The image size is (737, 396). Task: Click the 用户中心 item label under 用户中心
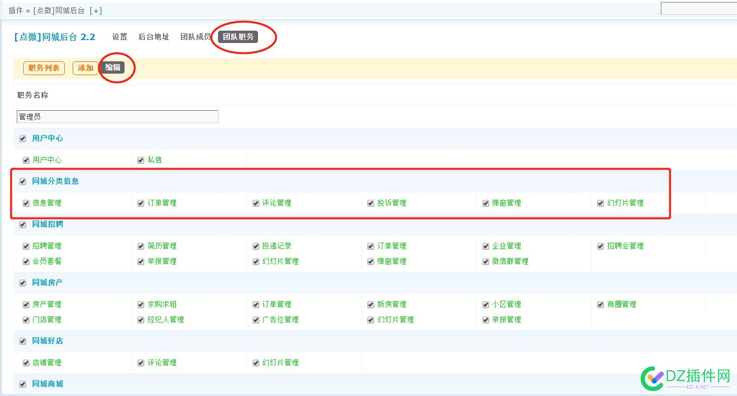pyautogui.click(x=47, y=160)
